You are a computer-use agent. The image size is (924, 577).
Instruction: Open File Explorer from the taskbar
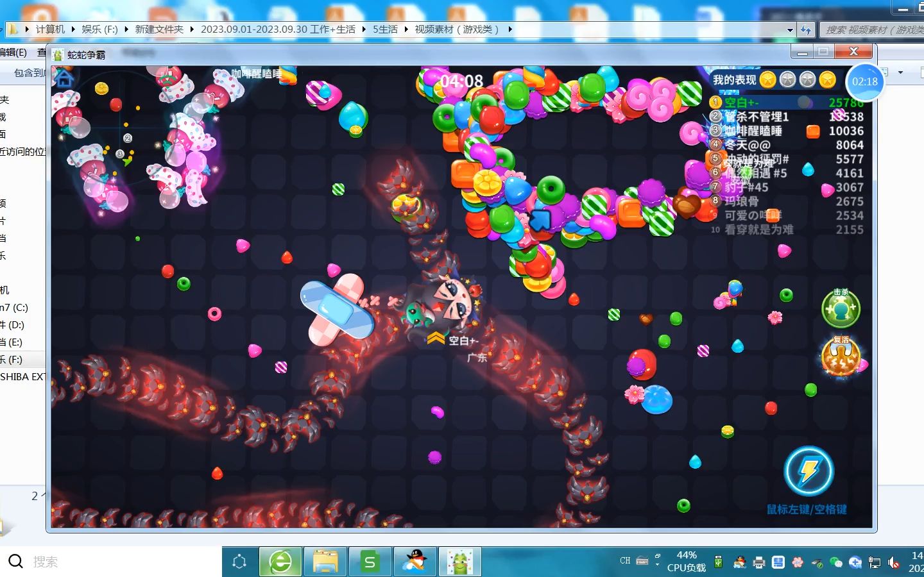(325, 562)
